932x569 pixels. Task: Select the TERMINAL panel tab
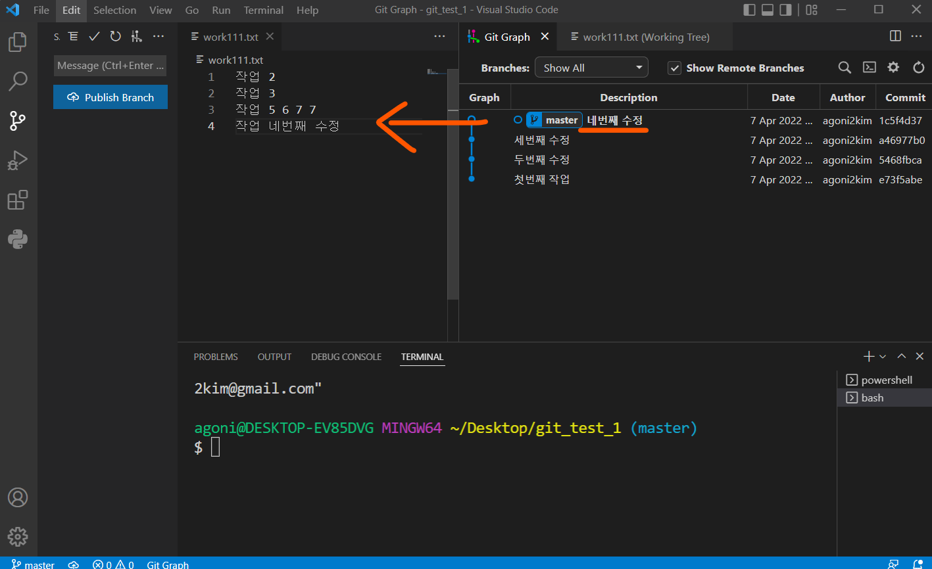422,357
